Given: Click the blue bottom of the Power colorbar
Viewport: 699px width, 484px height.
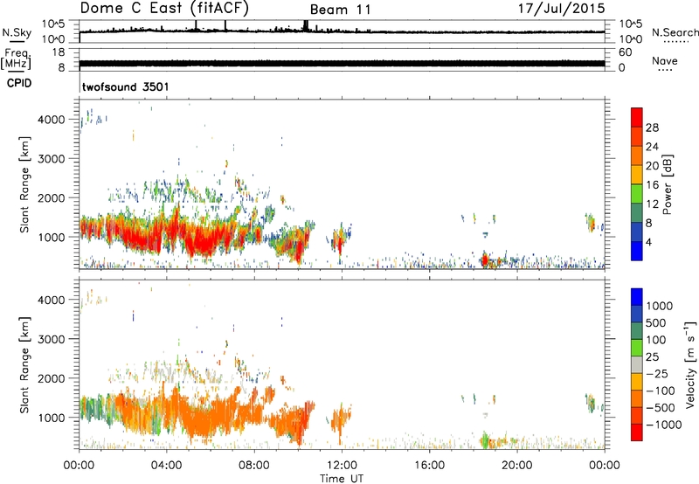Looking at the screenshot, I should (x=637, y=251).
